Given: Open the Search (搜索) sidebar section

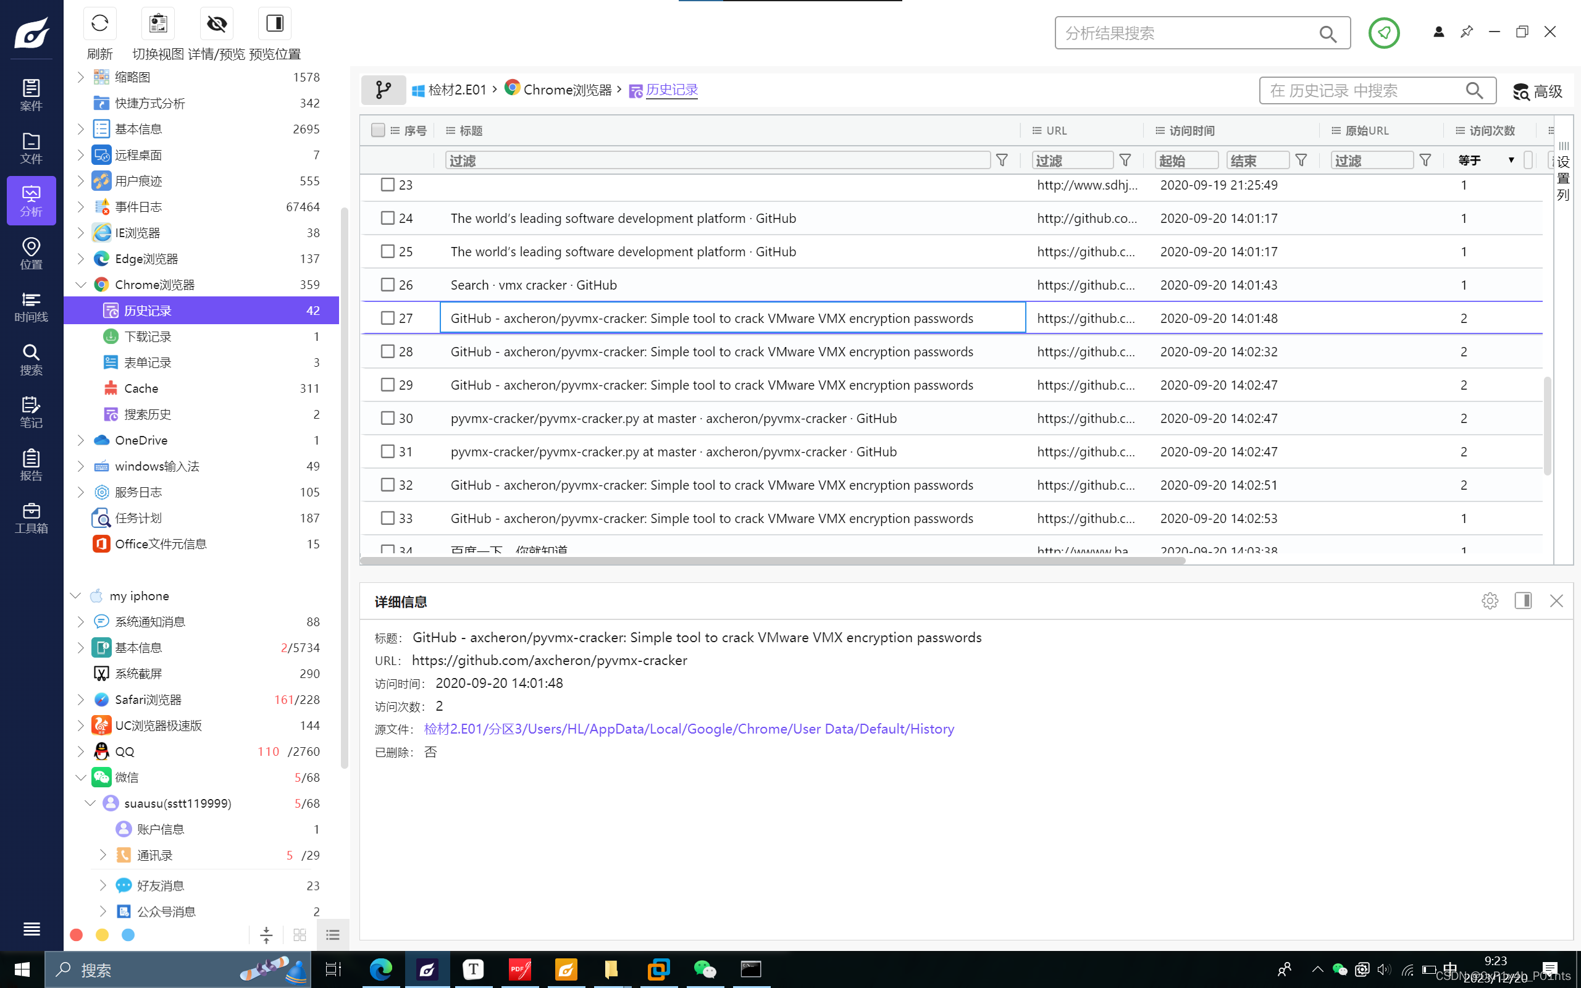Looking at the screenshot, I should [x=31, y=359].
